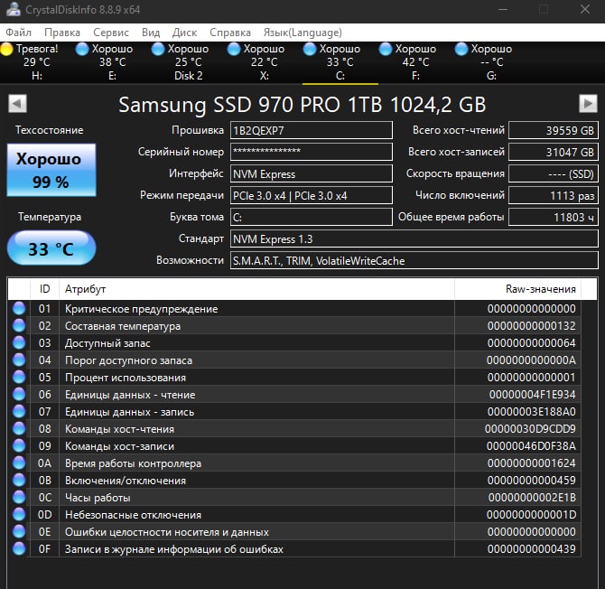The height and width of the screenshot is (589, 605).
Task: Click status orb for Часы работы row
Action: pos(19,497)
